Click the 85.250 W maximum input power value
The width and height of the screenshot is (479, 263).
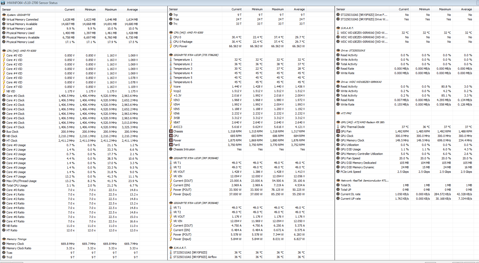(277, 194)
